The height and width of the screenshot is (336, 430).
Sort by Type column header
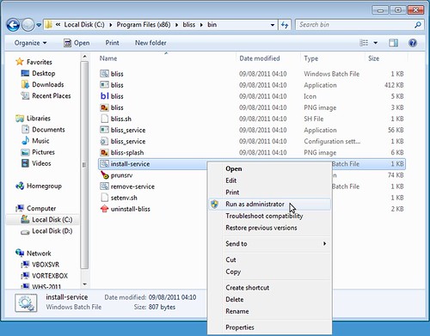(311, 58)
